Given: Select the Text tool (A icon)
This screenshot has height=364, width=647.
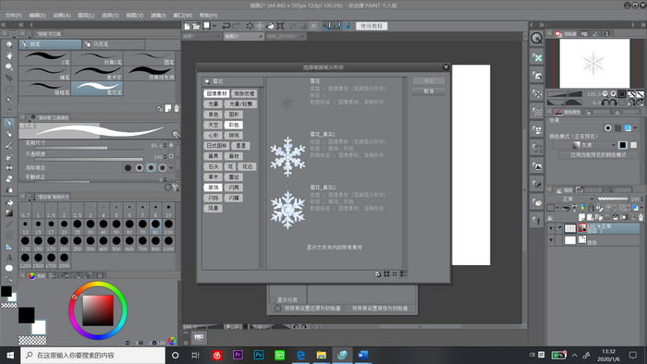Looking at the screenshot, I should [8, 258].
